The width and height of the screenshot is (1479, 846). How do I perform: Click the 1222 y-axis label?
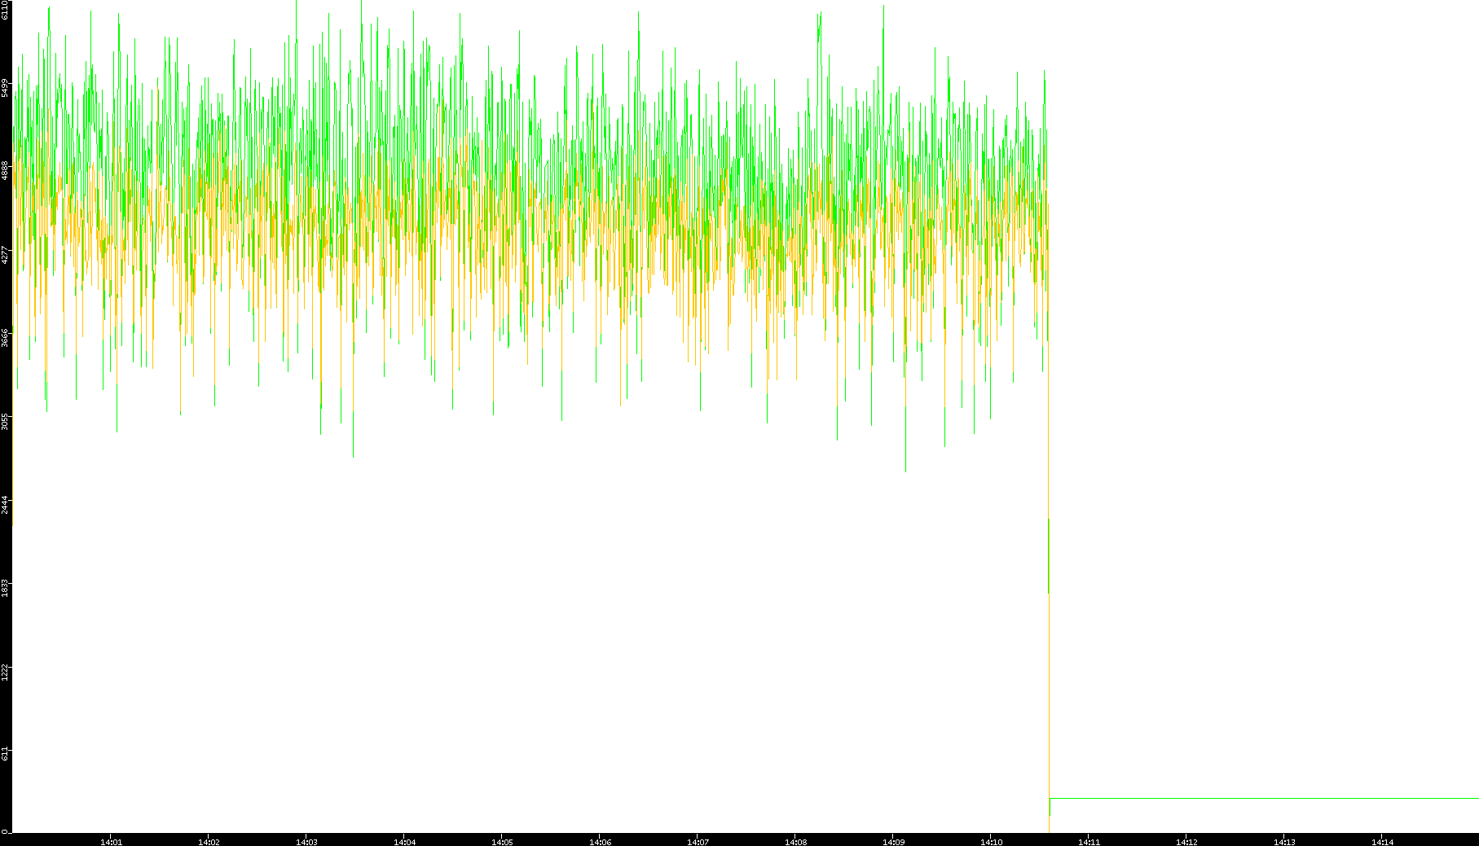point(5,671)
